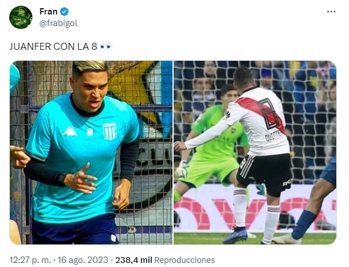Open the three-dot more options menu
Viewport: 349px width, 267px height.
coord(331,12)
